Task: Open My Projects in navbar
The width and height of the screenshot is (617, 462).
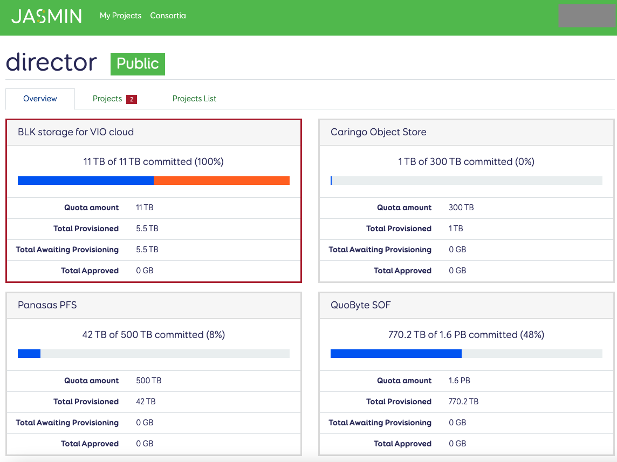Action: pyautogui.click(x=120, y=16)
